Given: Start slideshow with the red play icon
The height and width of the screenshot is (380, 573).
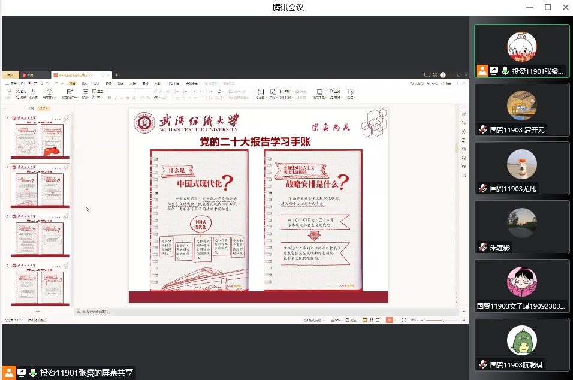Looking at the screenshot, I should [x=390, y=320].
